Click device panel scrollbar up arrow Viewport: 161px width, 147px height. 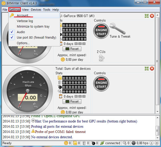157,15
